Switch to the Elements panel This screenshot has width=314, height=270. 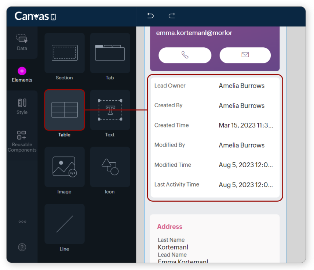(x=22, y=74)
